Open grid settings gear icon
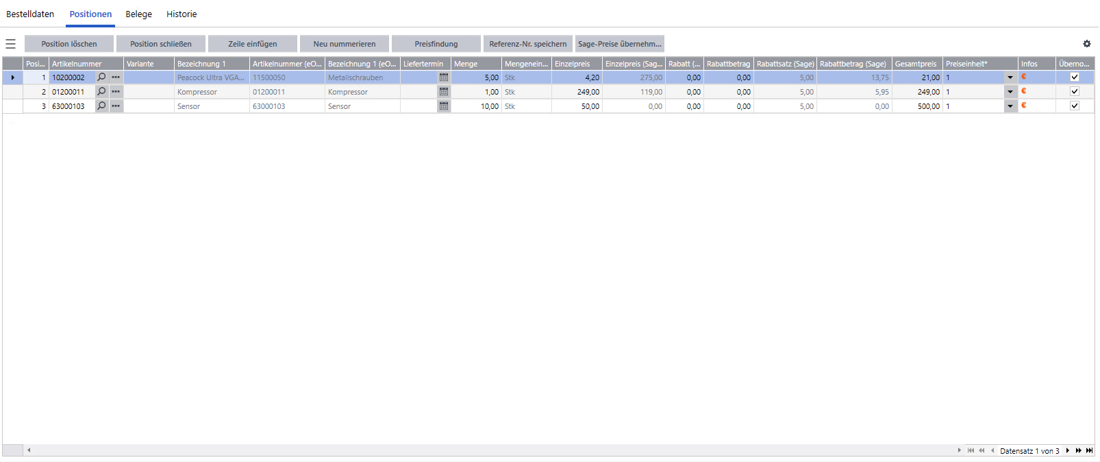1100x462 pixels. point(1086,44)
